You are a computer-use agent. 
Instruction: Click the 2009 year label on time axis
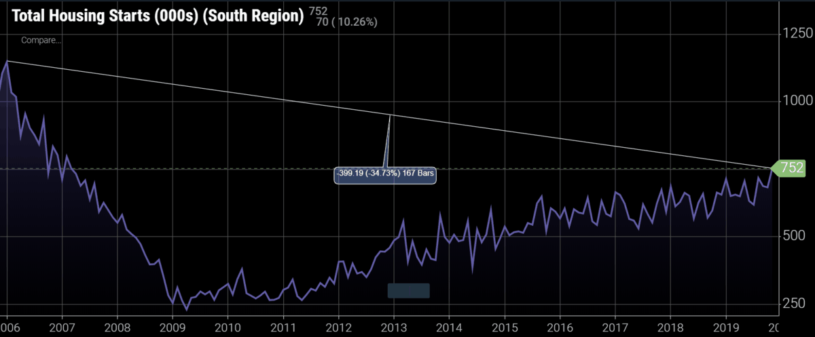click(173, 328)
